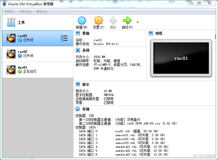218x160 pixels.
Task: Click the Preview (预览) monitor icon
Action: tap(151, 33)
